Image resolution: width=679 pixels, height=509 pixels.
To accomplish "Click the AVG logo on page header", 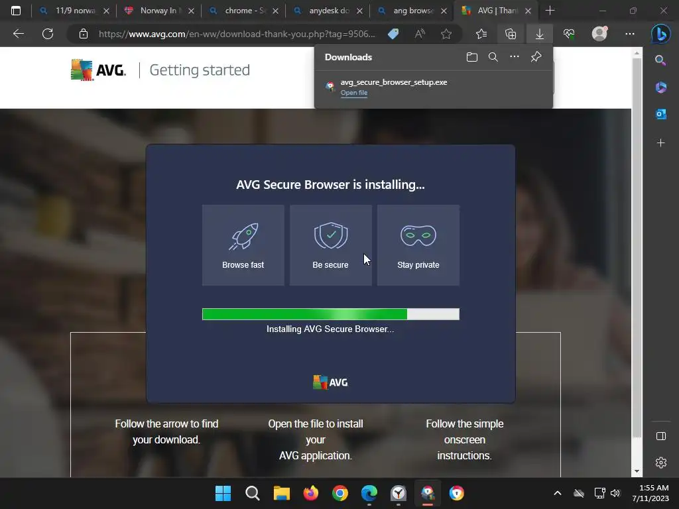I will coord(98,70).
